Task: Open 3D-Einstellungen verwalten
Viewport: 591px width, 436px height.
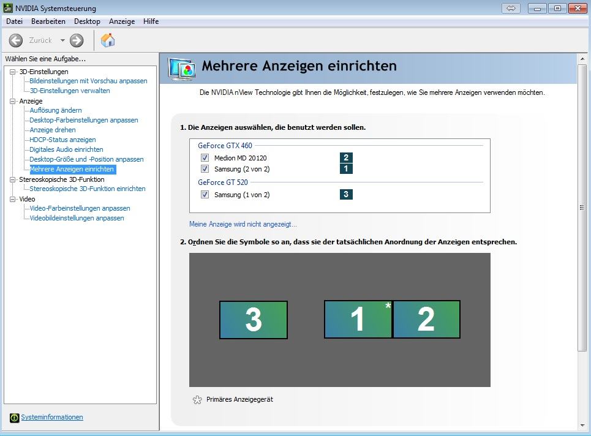Action: [x=70, y=91]
